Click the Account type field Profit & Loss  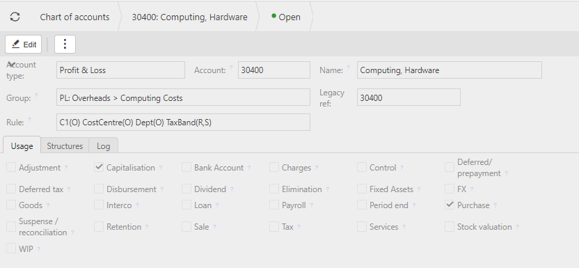pos(120,70)
